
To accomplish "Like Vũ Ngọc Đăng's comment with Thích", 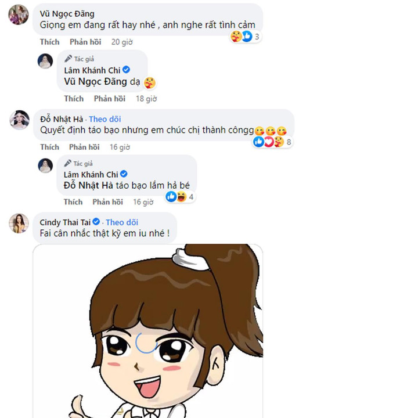I will 49,42.
